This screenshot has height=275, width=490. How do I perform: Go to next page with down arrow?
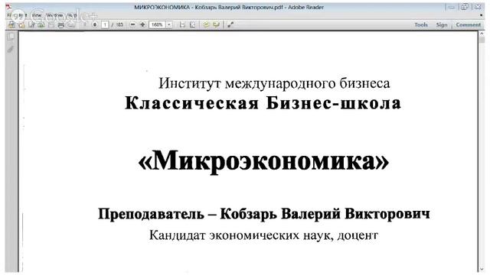click(95, 24)
